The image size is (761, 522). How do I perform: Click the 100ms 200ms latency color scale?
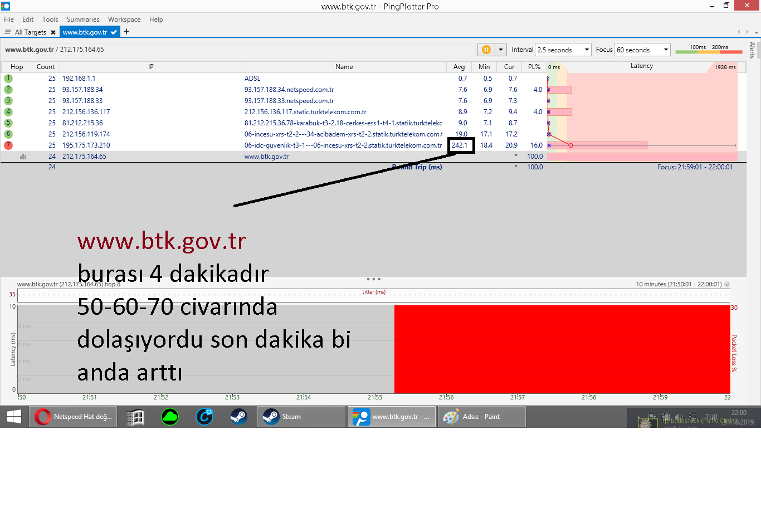tap(709, 49)
